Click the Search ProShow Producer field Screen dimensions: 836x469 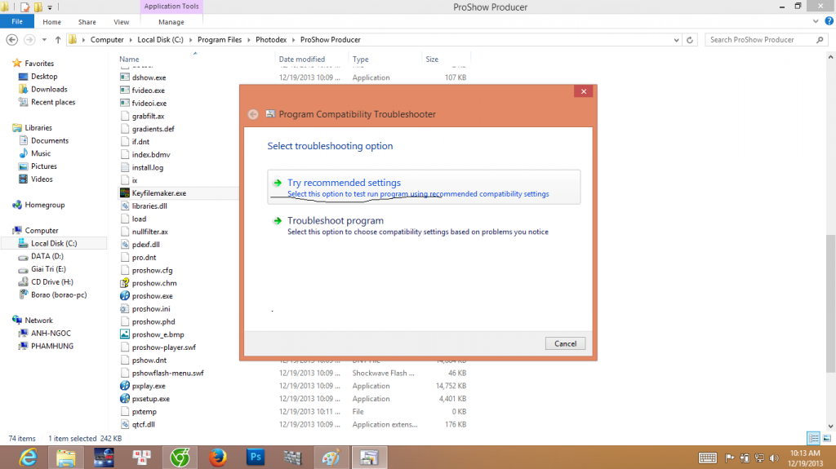pos(767,39)
